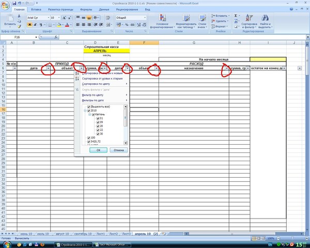The width and height of the screenshot is (310, 248).
Task: Apply italic with the К button
Action: pos(35,25)
